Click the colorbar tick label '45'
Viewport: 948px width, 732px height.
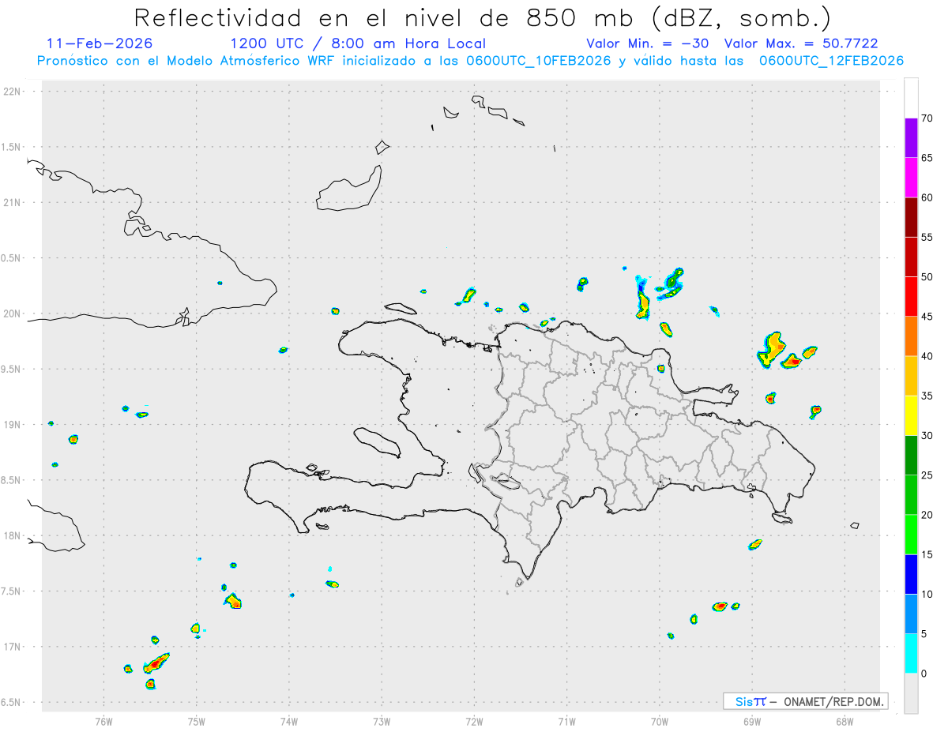coord(927,317)
